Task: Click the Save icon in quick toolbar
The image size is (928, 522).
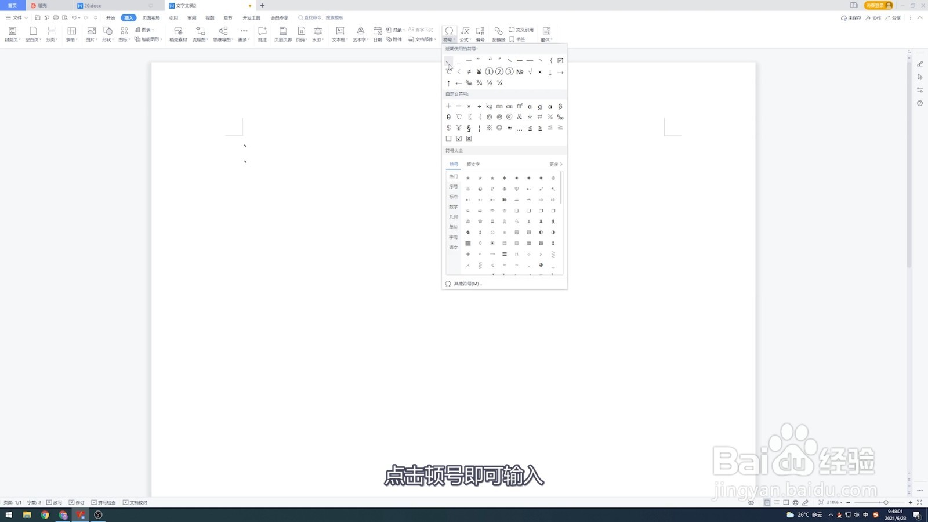Action: [38, 18]
